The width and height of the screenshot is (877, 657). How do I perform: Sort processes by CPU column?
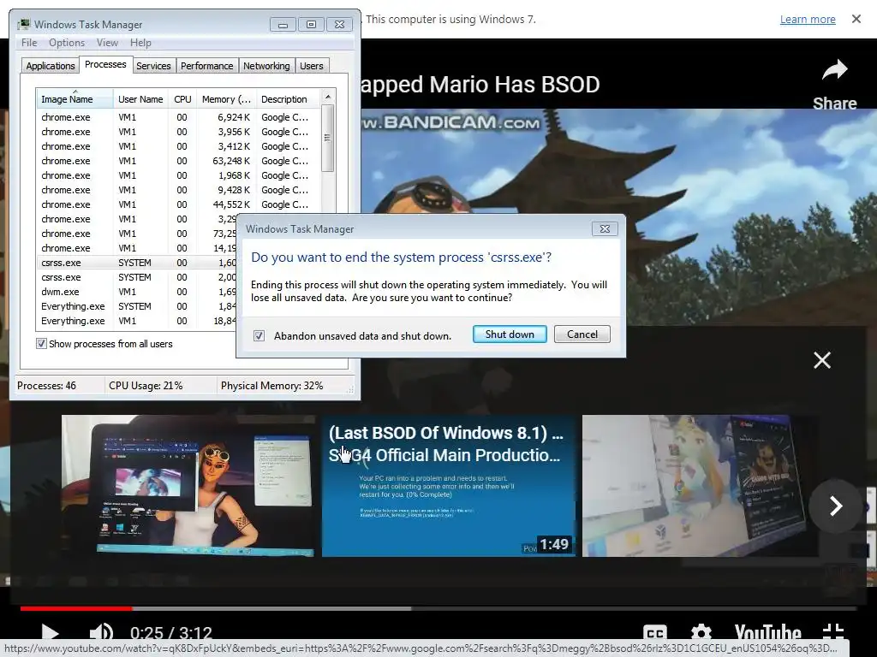[x=182, y=99]
